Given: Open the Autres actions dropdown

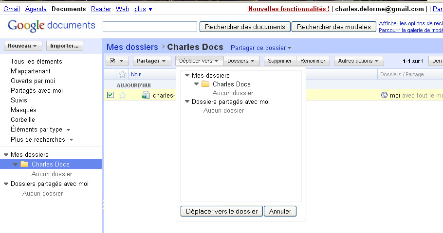Looking at the screenshot, I should click(359, 61).
